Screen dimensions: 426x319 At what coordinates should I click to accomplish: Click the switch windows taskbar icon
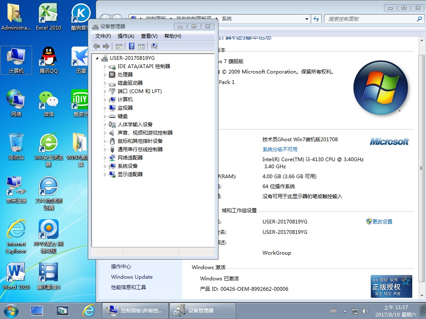pyautogui.click(x=62, y=311)
